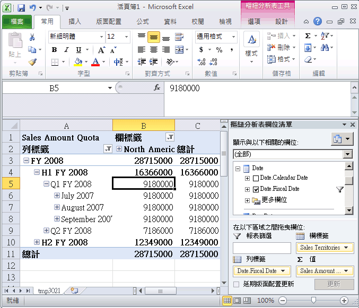Expand the North America column group
Viewport: 359px width, 308px height.
[119, 149]
